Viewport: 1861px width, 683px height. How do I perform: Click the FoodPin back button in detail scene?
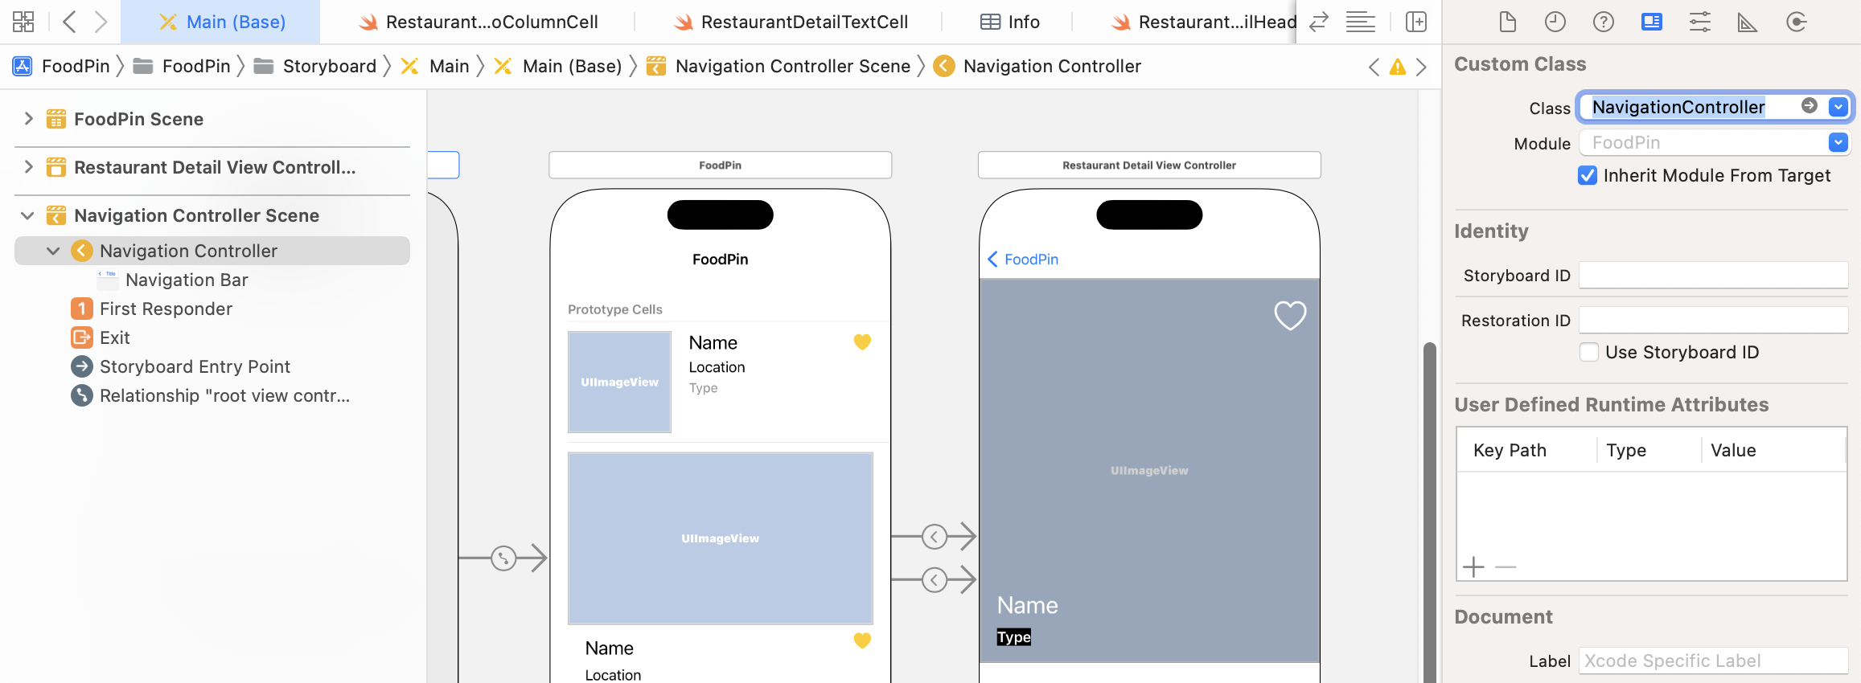[1023, 259]
